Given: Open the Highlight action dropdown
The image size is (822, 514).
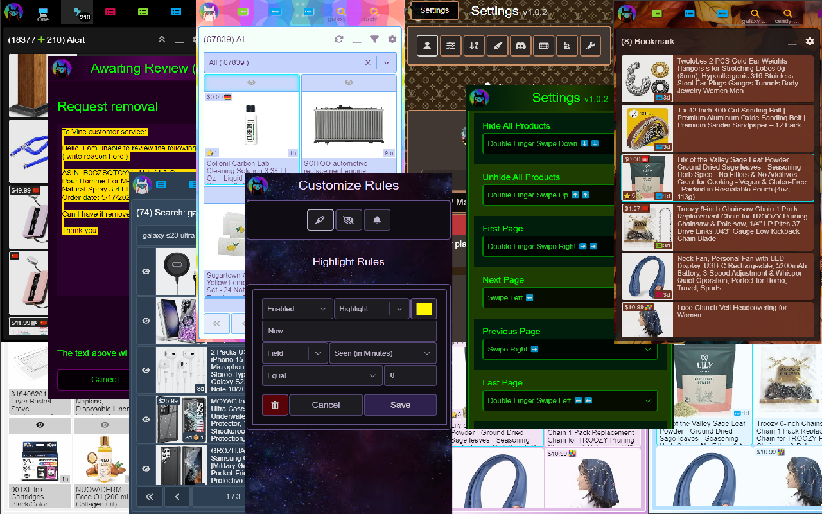Looking at the screenshot, I should [372, 309].
